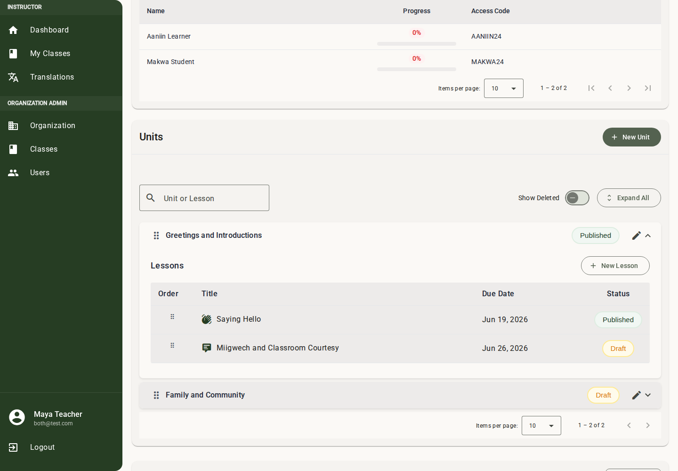Click the Logout exit icon
Viewport: 678px width, 471px height.
click(x=13, y=447)
